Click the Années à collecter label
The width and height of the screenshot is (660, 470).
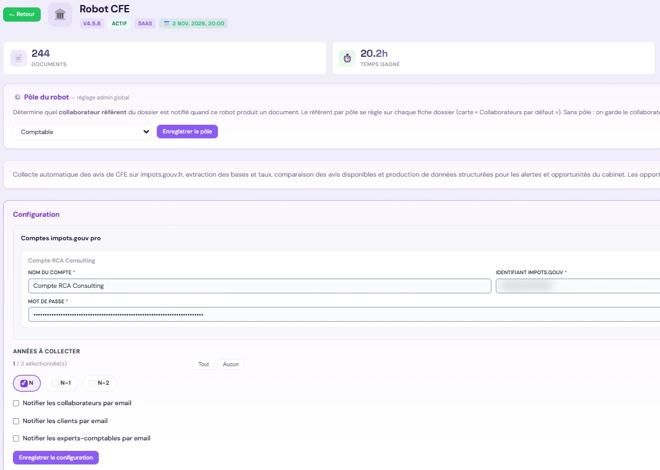pos(46,351)
